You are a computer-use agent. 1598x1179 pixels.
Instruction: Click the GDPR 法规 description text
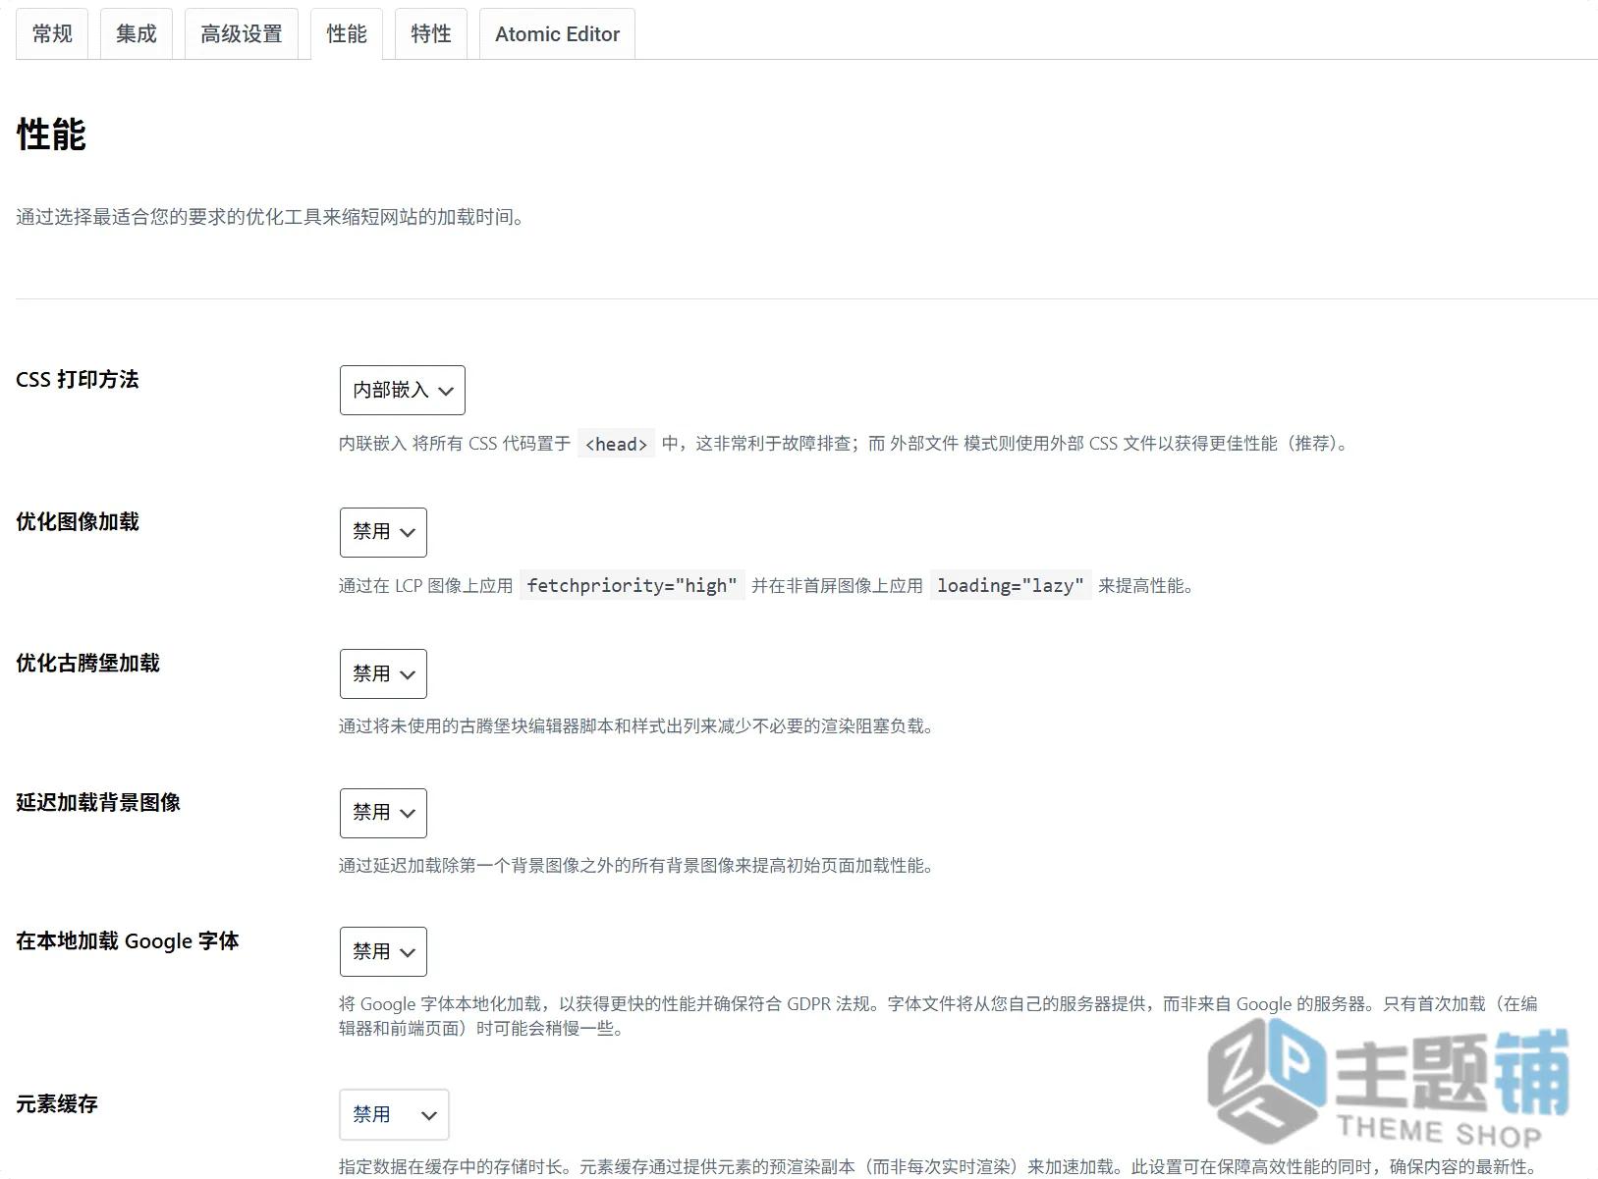click(938, 1016)
